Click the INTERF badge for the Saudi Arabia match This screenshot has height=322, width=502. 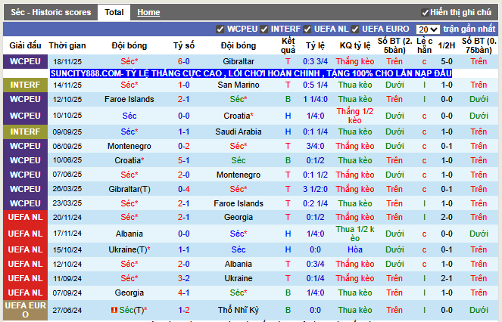click(x=25, y=132)
